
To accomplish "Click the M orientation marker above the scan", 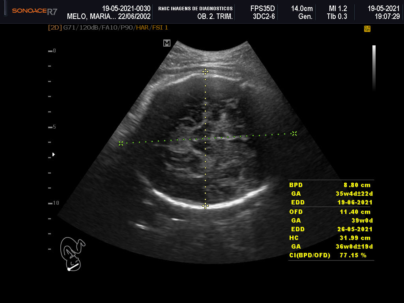I will (x=167, y=43).
